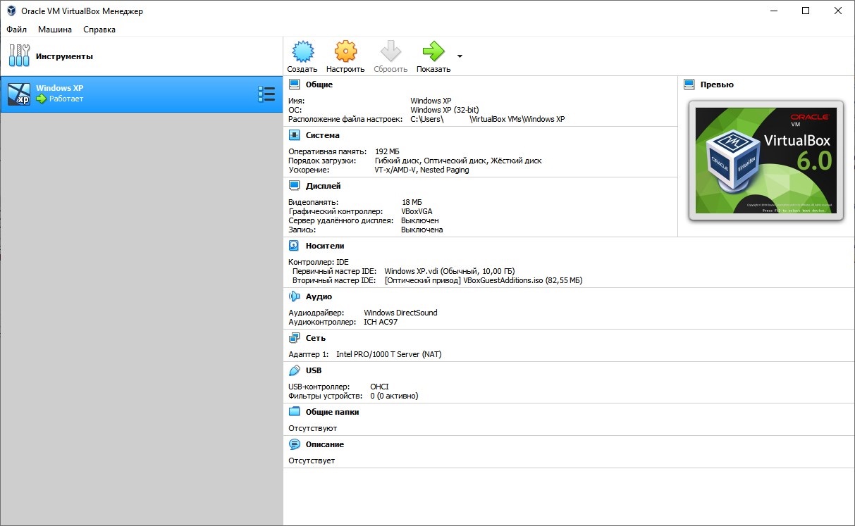Open the Windows XP machine list menu icon
This screenshot has width=855, height=526.
[266, 94]
